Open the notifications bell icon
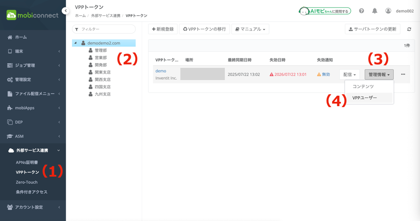 pyautogui.click(x=374, y=11)
